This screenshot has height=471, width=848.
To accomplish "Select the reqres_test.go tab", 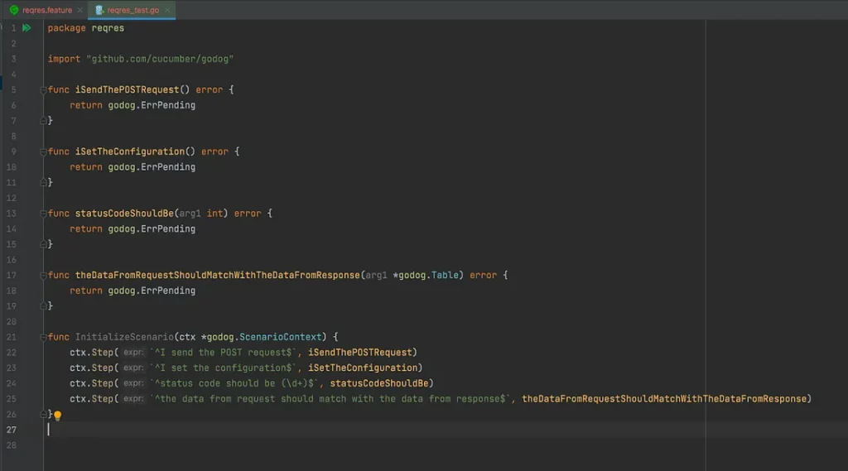I will point(131,10).
